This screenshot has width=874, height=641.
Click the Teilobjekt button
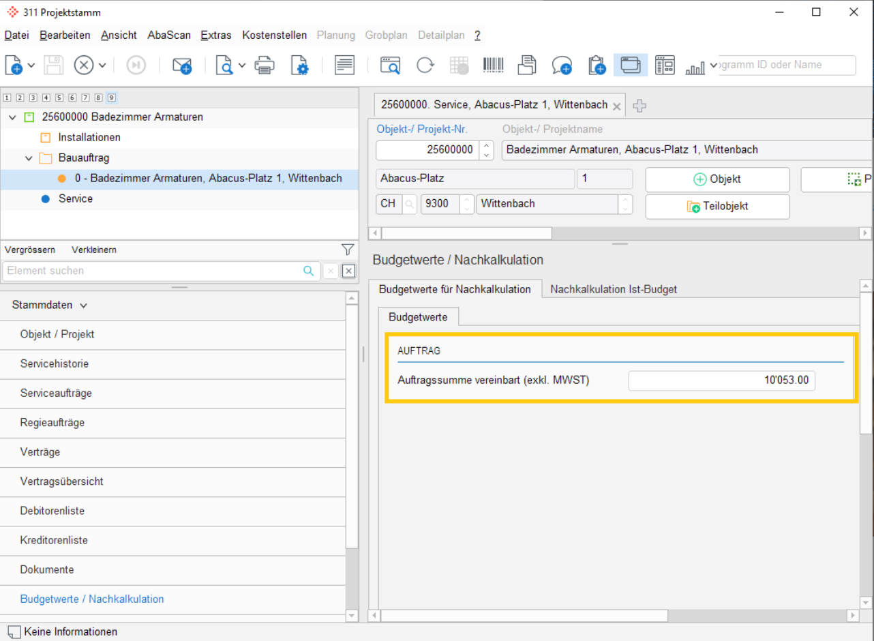717,207
